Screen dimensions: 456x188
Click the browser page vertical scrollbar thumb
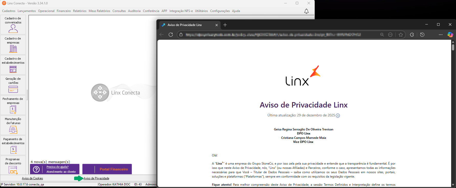(453, 47)
